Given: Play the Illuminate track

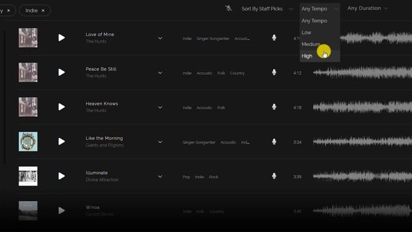Looking at the screenshot, I should 62,176.
